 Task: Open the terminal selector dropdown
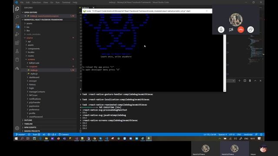coord(231,81)
